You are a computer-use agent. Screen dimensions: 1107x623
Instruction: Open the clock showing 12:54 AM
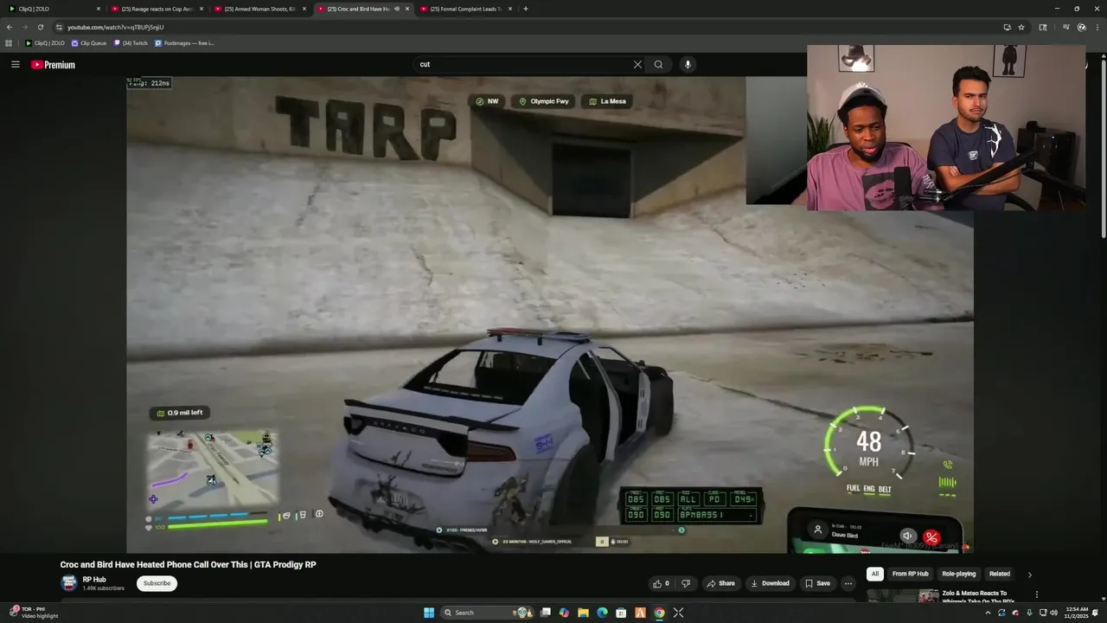1077,613
